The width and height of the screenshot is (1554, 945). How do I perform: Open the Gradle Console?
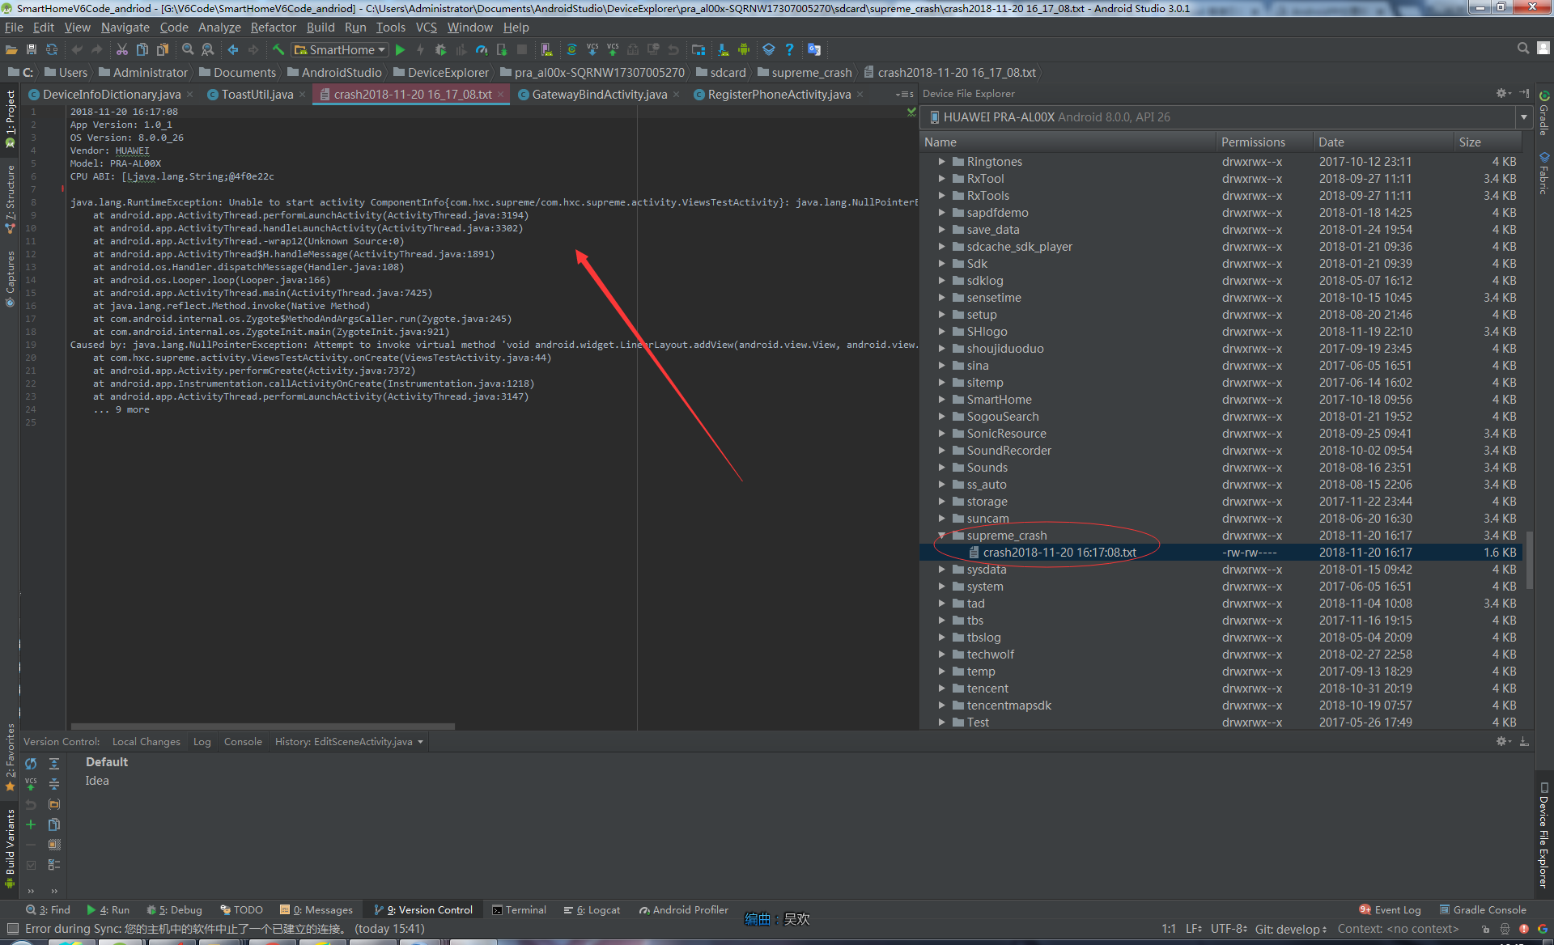click(1483, 910)
